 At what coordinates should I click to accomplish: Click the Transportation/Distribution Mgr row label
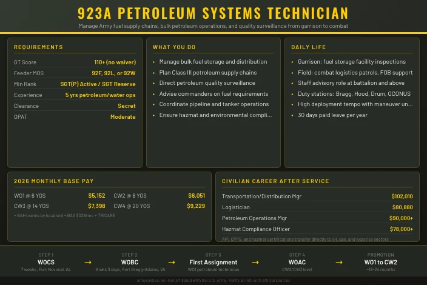coord(261,196)
